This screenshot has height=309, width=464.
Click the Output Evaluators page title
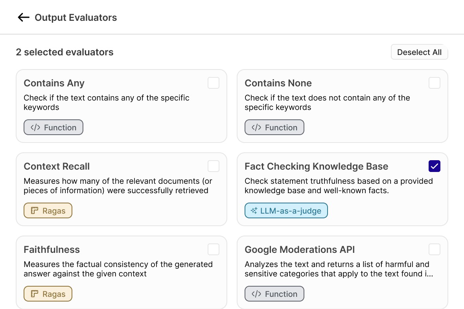pos(76,18)
